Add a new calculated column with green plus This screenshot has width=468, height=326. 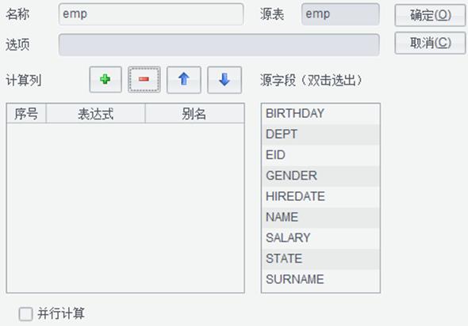pyautogui.click(x=105, y=80)
